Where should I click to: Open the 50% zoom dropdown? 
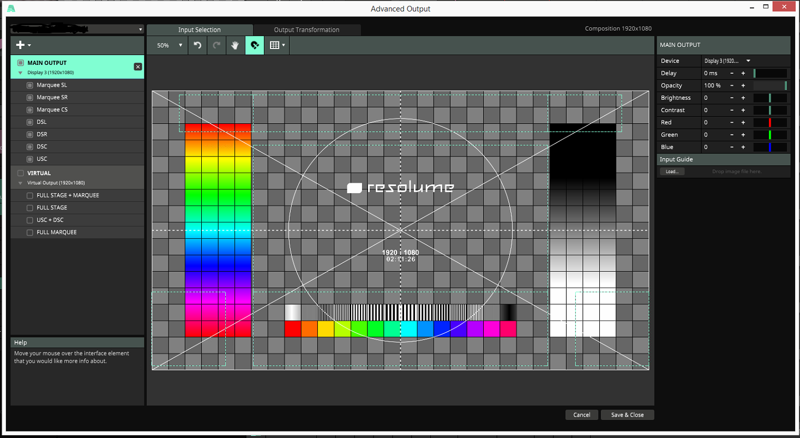click(x=169, y=45)
